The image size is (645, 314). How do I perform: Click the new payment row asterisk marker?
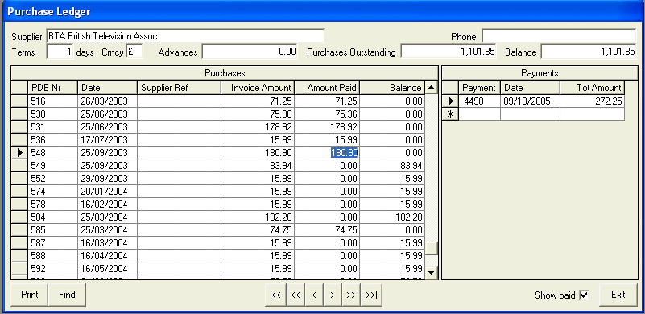click(450, 114)
